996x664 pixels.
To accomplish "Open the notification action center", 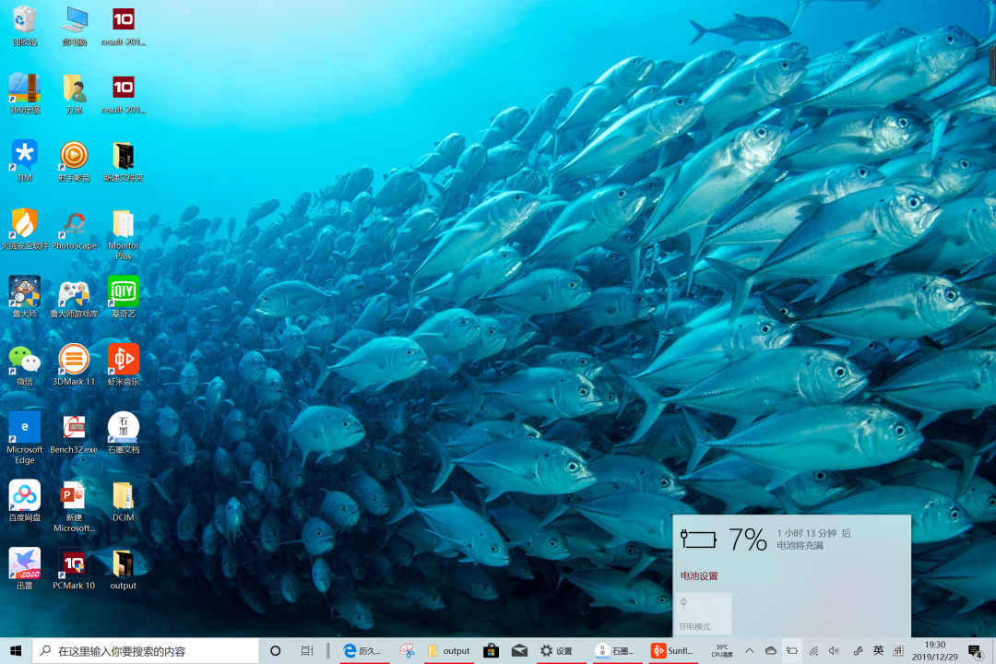I will (x=975, y=651).
